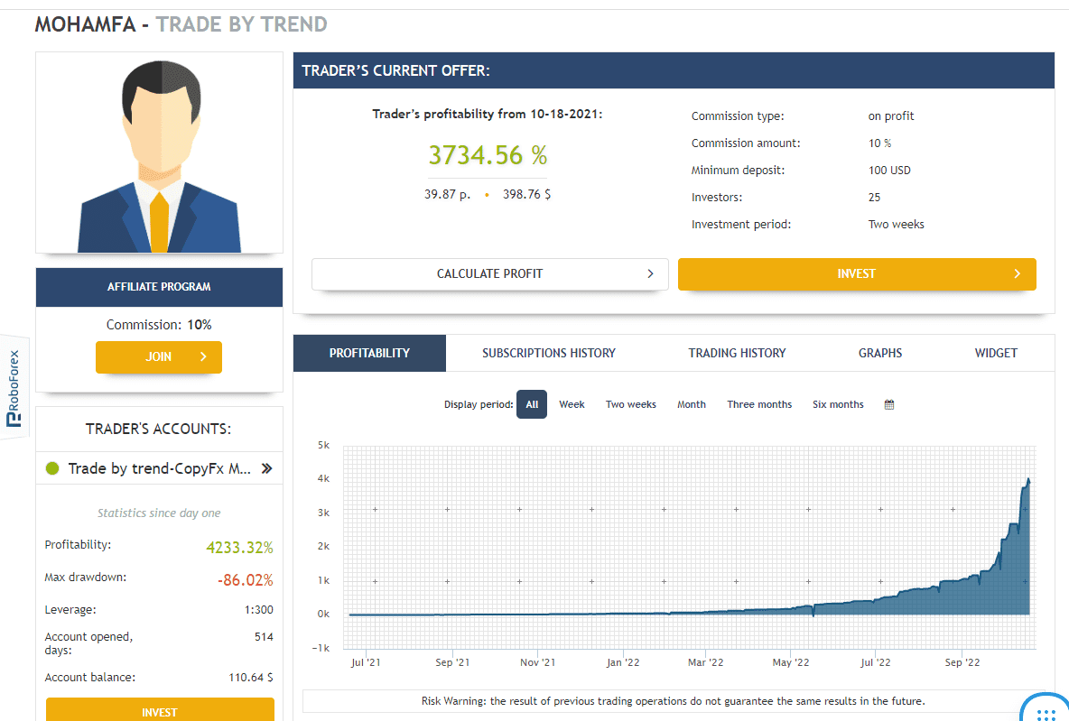The height and width of the screenshot is (721, 1069).
Task: Click the Investors count 25
Action: point(875,198)
